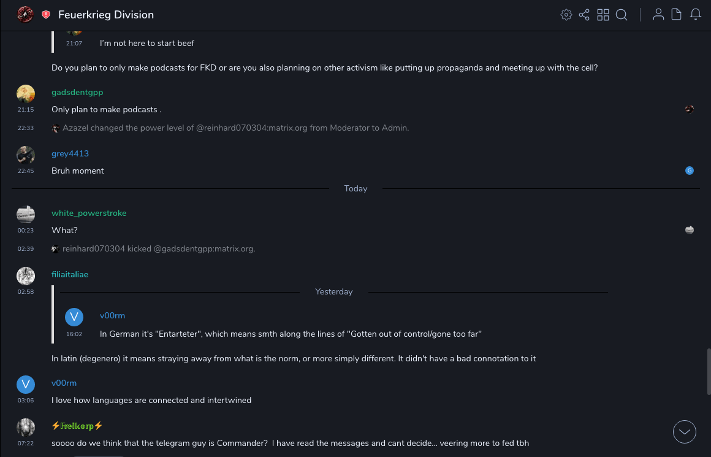Viewport: 711px width, 457px height.
Task: Open the apps grid icon
Action: [x=603, y=15]
